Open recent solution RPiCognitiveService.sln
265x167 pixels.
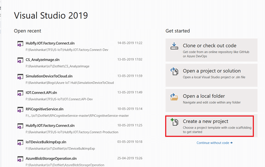(x=80, y=112)
